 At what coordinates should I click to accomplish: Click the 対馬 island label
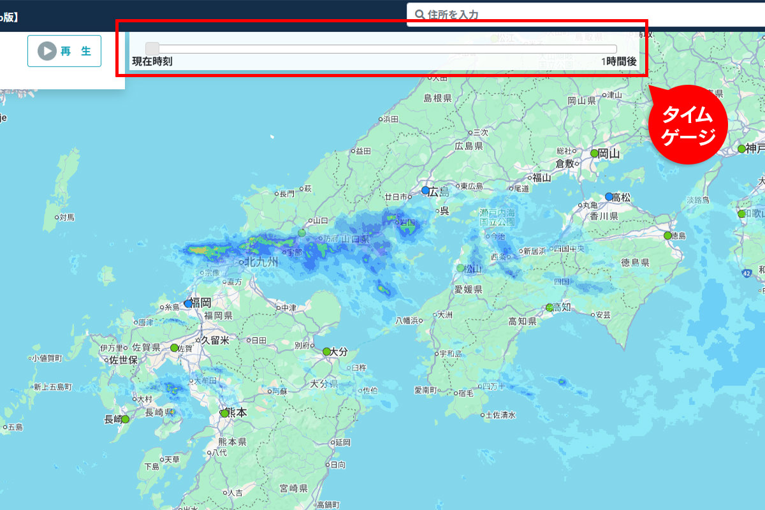coord(67,217)
